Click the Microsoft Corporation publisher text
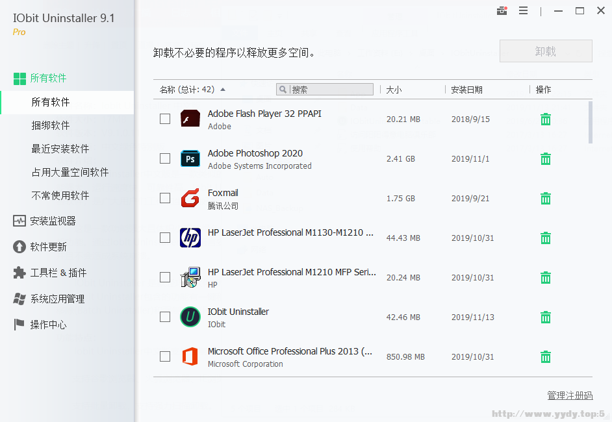This screenshot has height=422, width=612. pyautogui.click(x=246, y=364)
